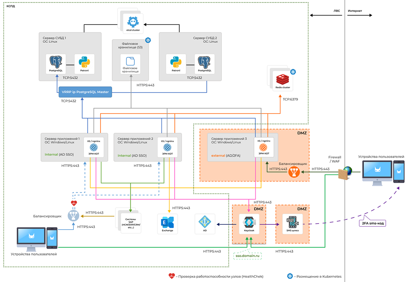The width and height of the screenshot is (408, 282).
Task: Click the PostgreSQL icon in database server 1
Action: click(56, 62)
